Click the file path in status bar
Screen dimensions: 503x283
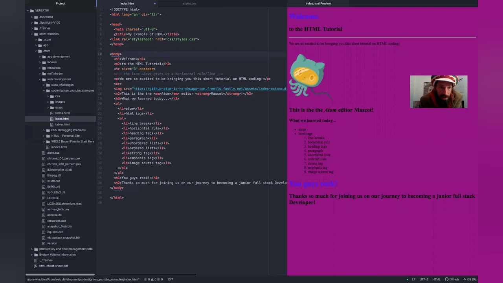pos(83,279)
